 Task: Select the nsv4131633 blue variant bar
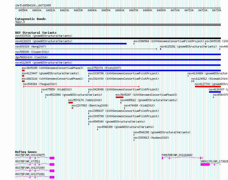click(x=71, y=44)
